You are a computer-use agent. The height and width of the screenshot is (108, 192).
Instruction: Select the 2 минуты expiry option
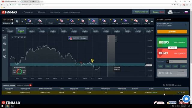click(x=31, y=31)
